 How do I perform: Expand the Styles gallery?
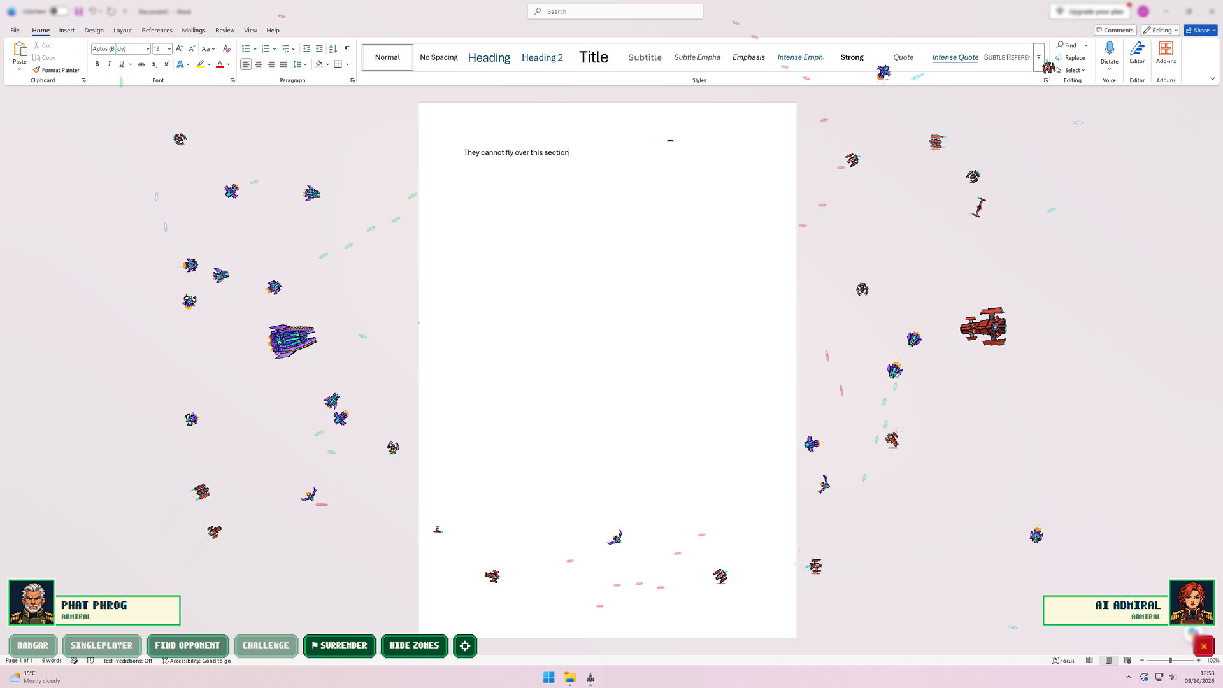[x=1038, y=57]
